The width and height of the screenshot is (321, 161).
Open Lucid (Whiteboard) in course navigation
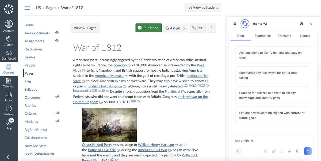39,154
